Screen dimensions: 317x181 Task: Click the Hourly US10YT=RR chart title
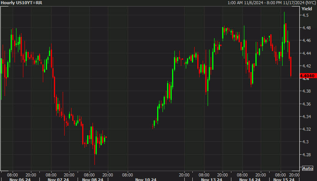coord(21,3)
